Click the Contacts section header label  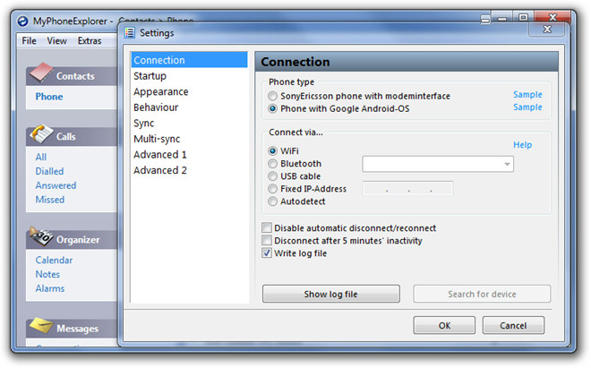click(75, 76)
